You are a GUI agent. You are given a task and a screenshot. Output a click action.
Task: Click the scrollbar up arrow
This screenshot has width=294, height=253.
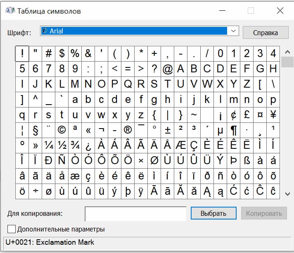click(287, 52)
